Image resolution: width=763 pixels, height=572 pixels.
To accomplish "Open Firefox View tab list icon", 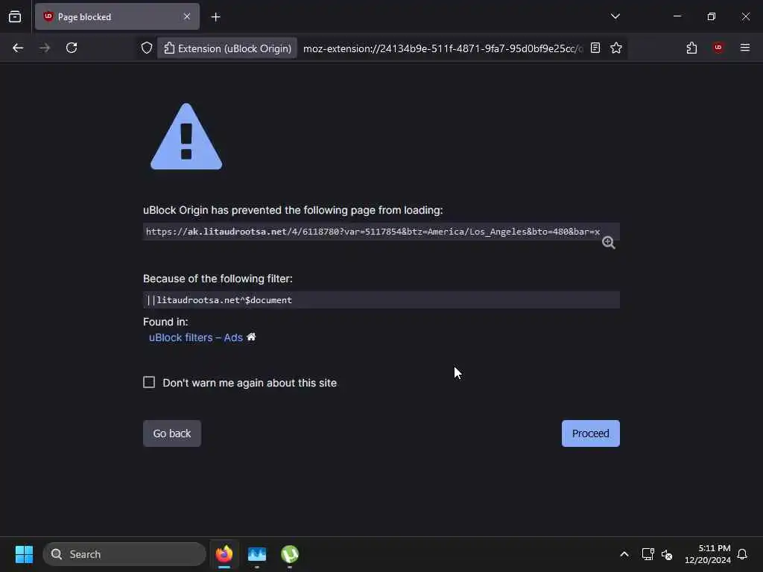I will (x=15, y=16).
